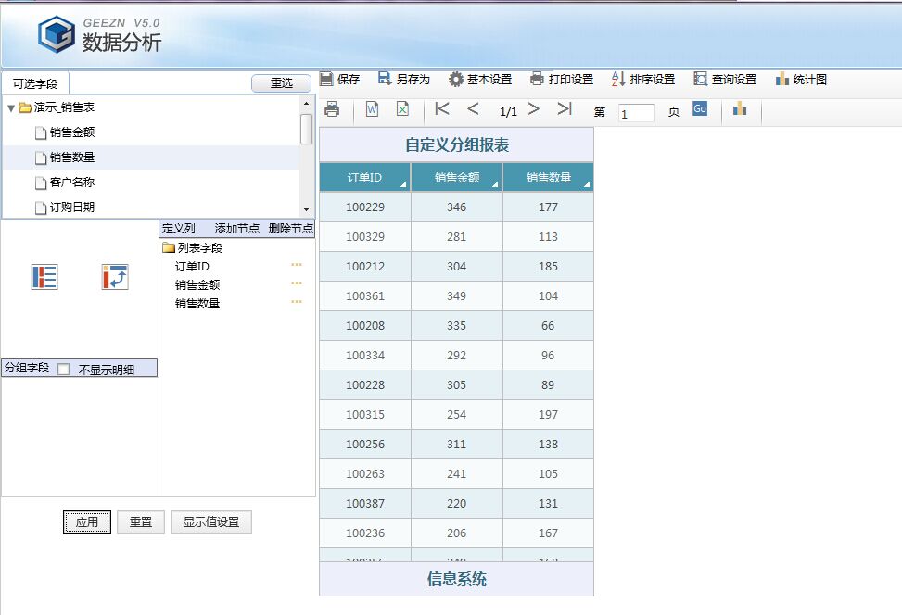Open the ellipsis options for 销售金额 list field
This screenshot has width=902, height=615.
297,283
